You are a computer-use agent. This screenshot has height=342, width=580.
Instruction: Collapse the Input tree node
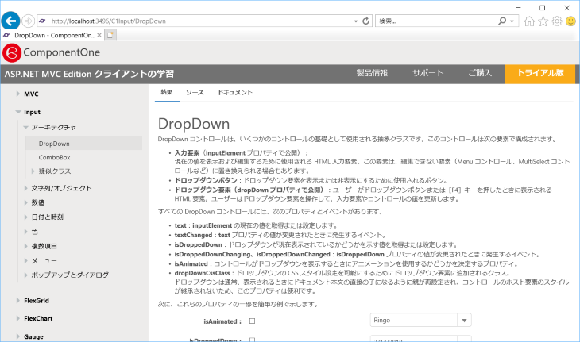[x=17, y=112]
